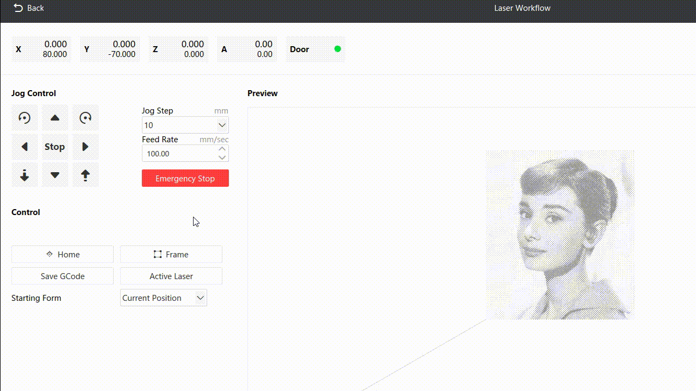Viewport: 696px width, 391px height.
Task: Click the Feed Rate input field
Action: (178, 154)
